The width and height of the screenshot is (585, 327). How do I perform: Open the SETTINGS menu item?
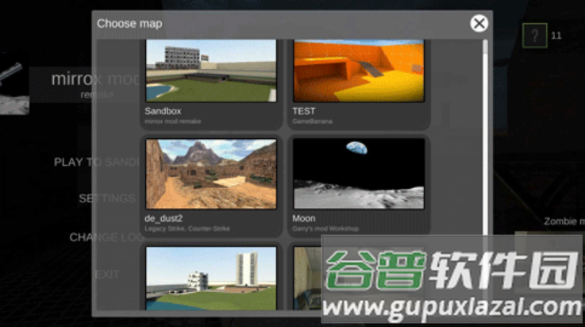point(106,198)
